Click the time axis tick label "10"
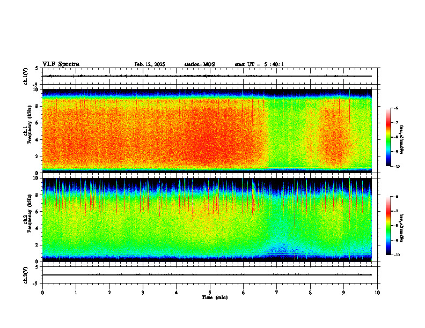The width and height of the screenshot is (425, 328). (x=377, y=293)
